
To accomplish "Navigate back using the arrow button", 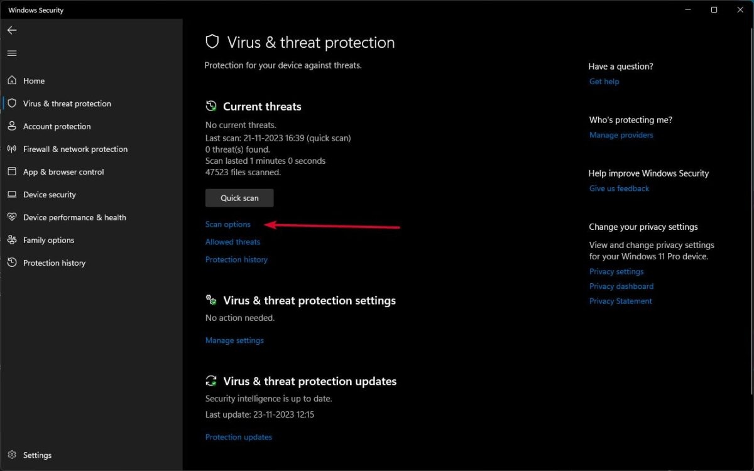I will 11,30.
